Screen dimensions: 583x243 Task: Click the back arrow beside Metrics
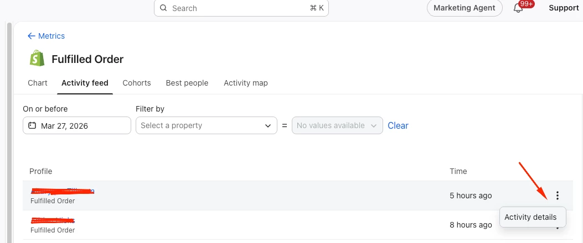pos(31,36)
